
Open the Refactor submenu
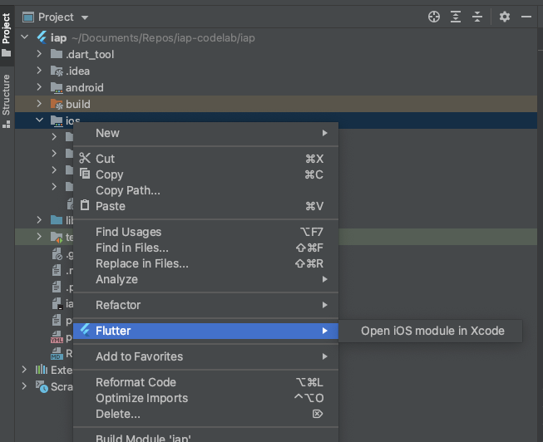118,305
